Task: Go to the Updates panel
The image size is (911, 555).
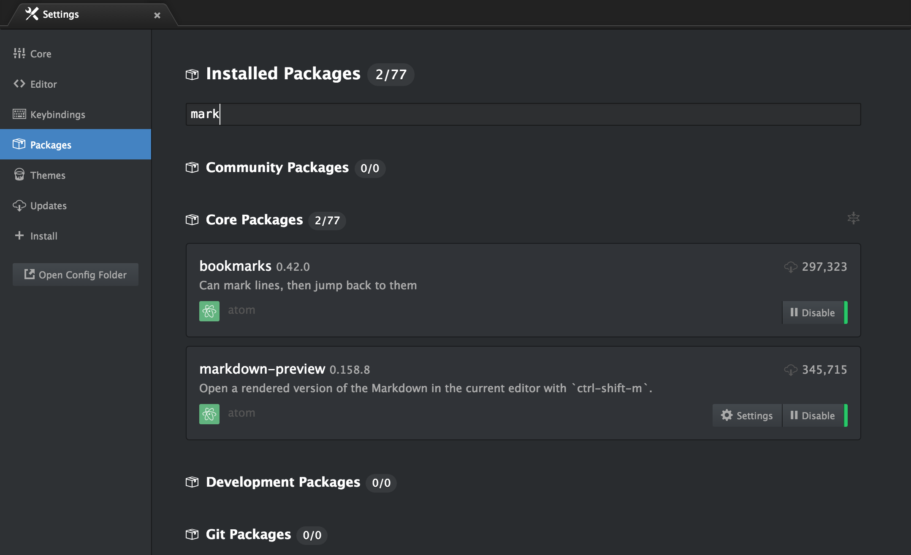Action: pos(48,206)
